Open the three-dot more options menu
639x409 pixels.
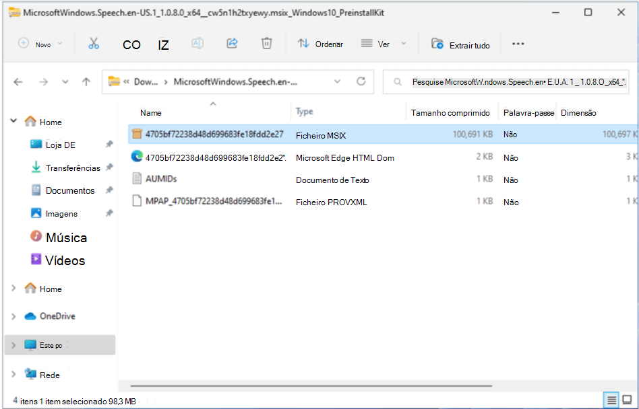(518, 44)
